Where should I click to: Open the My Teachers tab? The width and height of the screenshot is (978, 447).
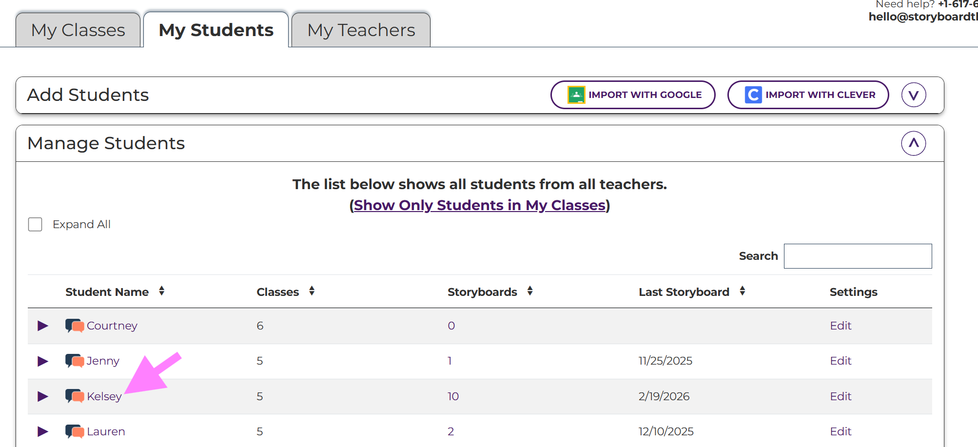(361, 30)
